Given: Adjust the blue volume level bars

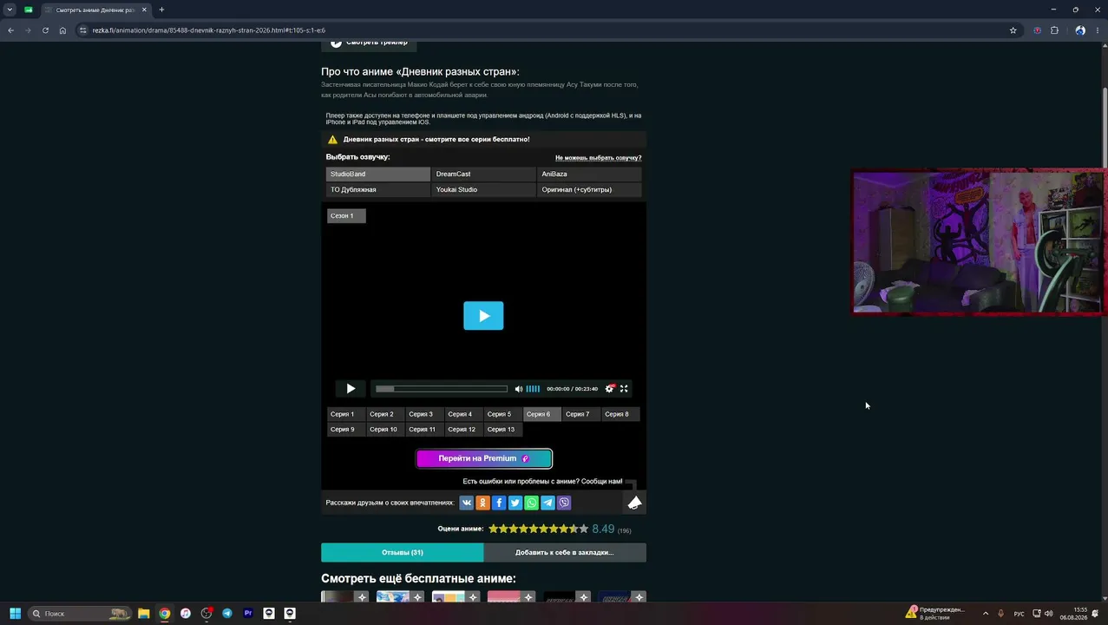Looking at the screenshot, I should tap(533, 389).
